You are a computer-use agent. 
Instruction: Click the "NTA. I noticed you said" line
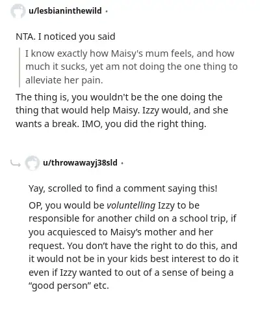click(65, 37)
